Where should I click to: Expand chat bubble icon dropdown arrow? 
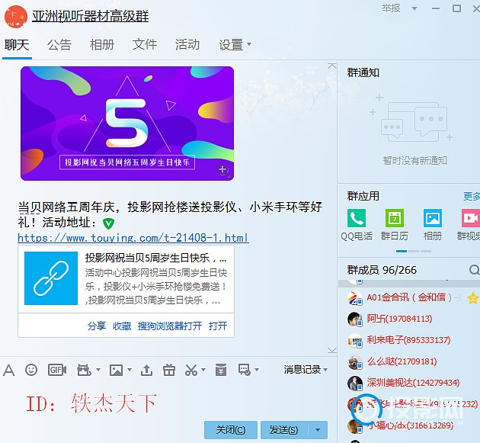[x=257, y=370]
